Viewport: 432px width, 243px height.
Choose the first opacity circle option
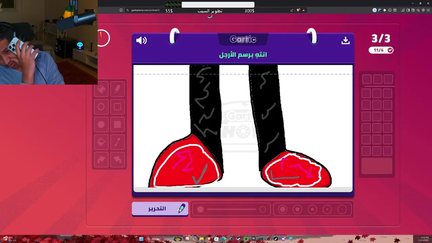click(282, 209)
